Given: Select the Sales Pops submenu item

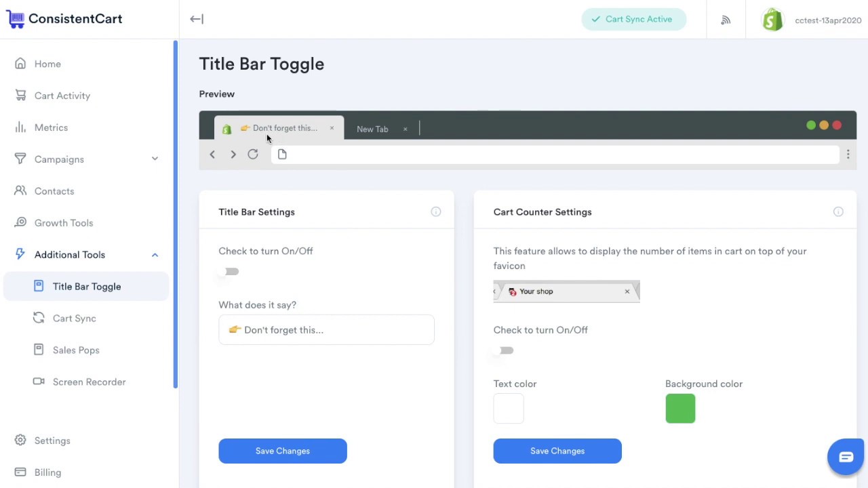Looking at the screenshot, I should click(x=76, y=350).
